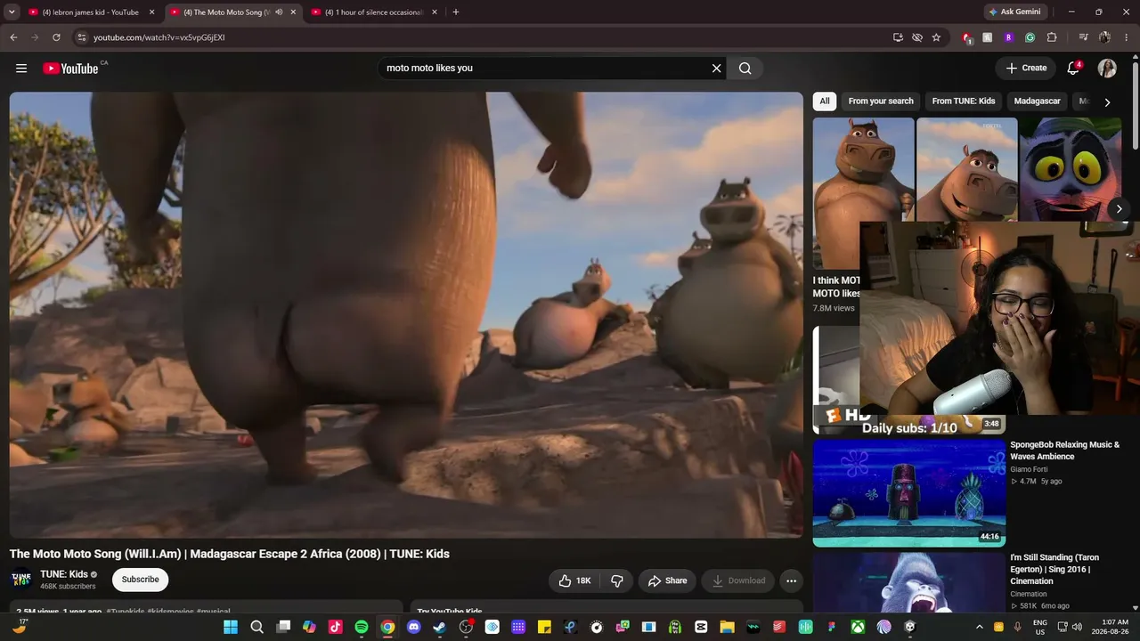Image resolution: width=1140 pixels, height=641 pixels.
Task: Open the Chrome extensions puzzle menu
Action: 1052,37
